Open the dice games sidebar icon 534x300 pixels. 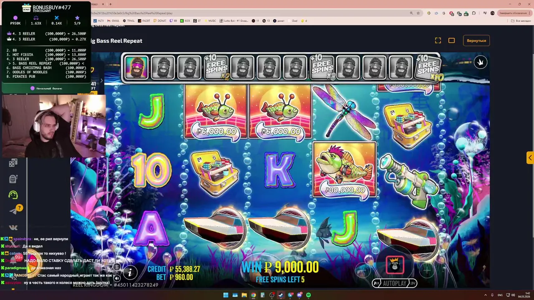point(13,163)
